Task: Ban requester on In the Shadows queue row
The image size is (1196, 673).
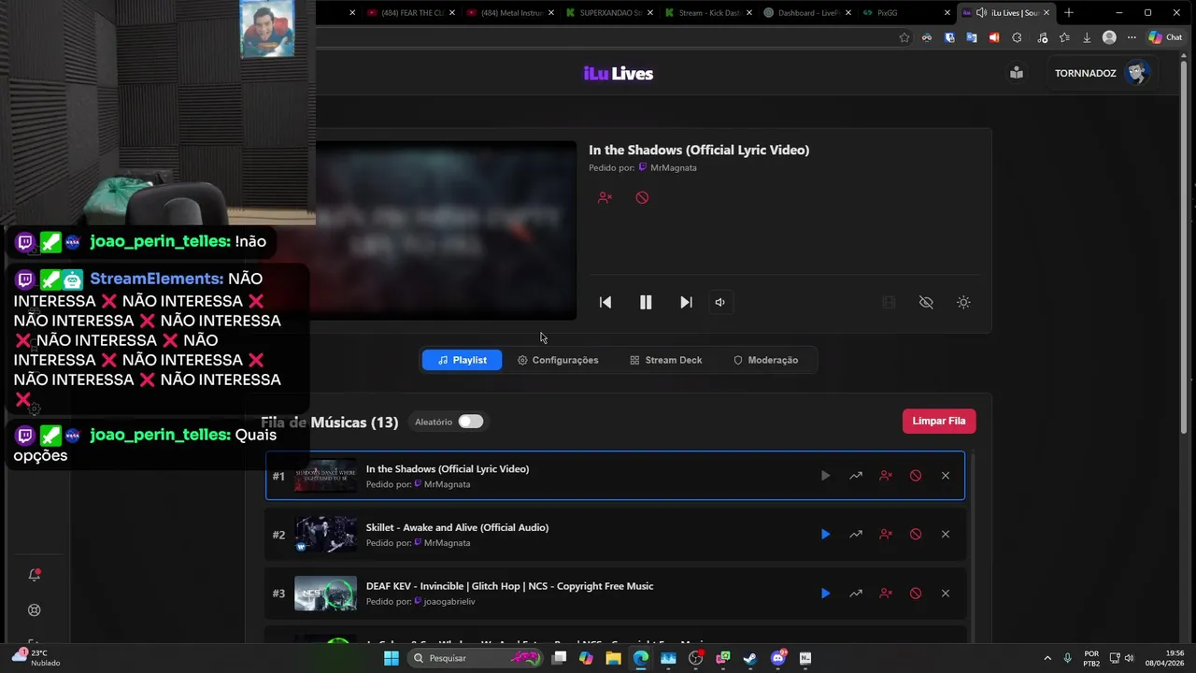Action: tap(886, 476)
